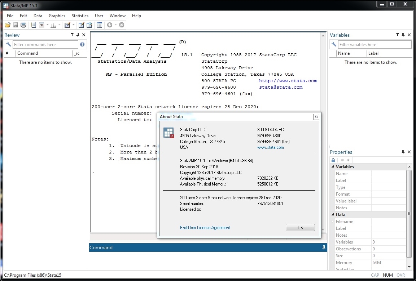Click the wrench icon in Variables panel
Image resolution: width=416 pixels, height=281 pixels.
click(x=334, y=45)
